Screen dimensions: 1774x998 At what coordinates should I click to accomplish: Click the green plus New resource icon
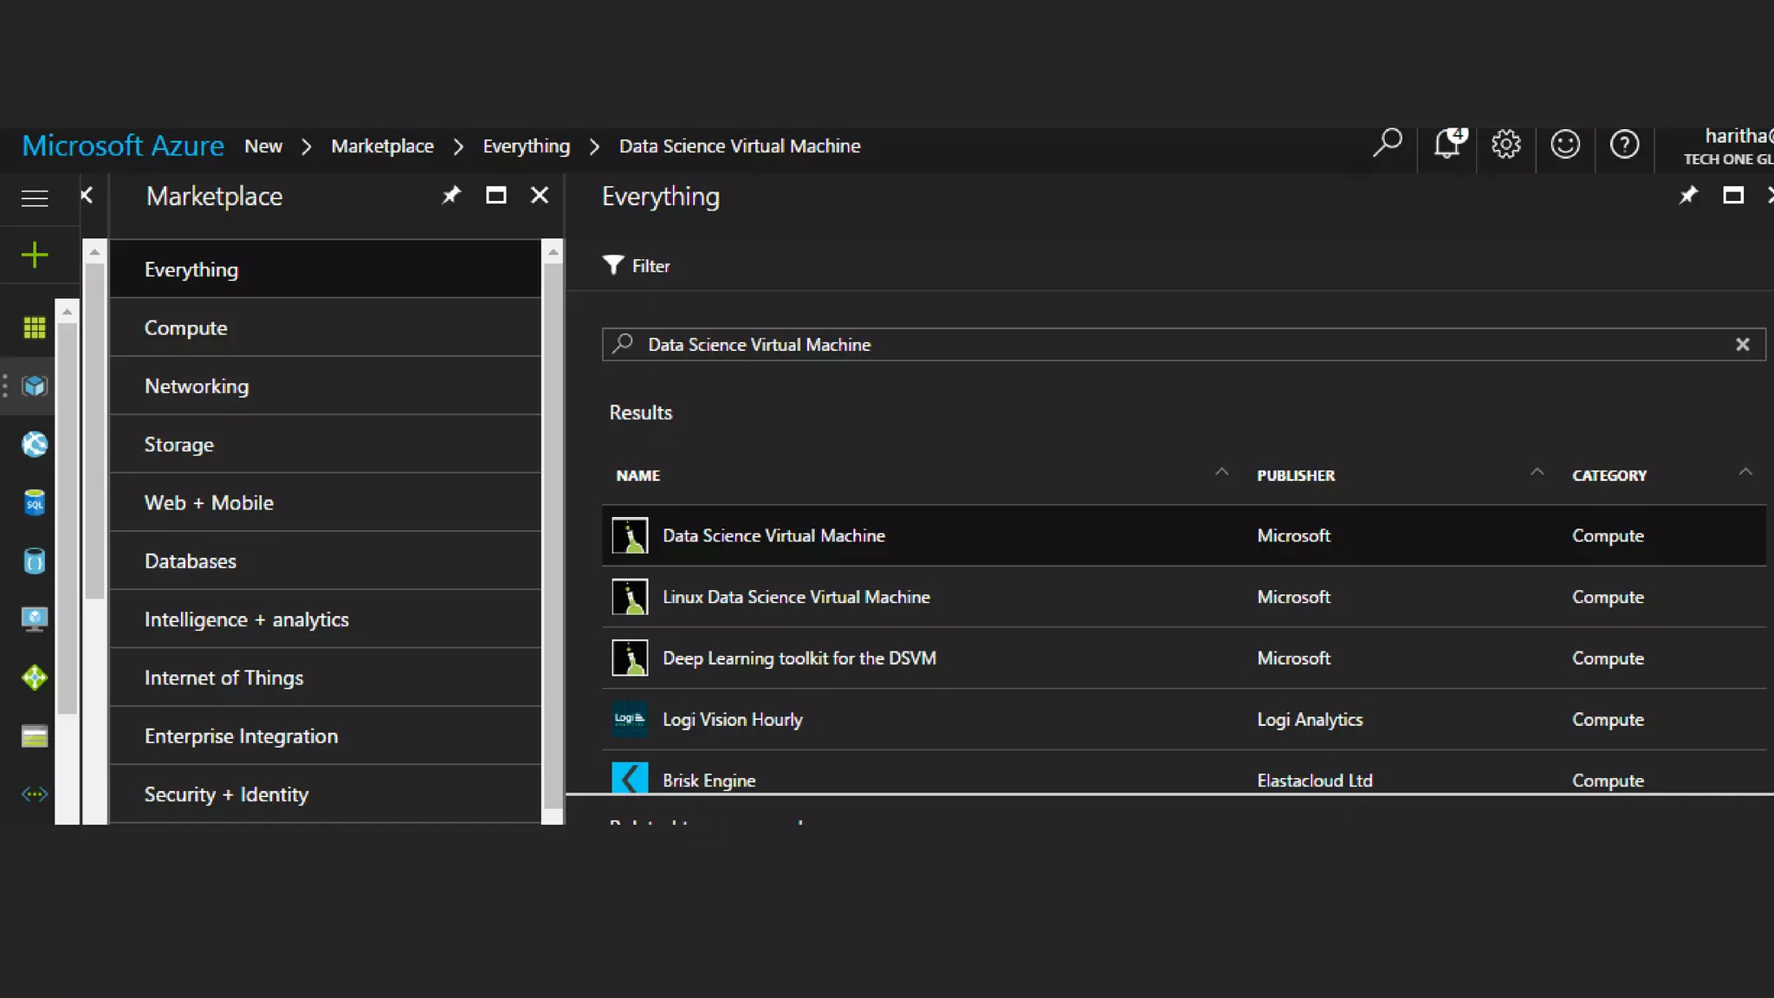(x=34, y=255)
